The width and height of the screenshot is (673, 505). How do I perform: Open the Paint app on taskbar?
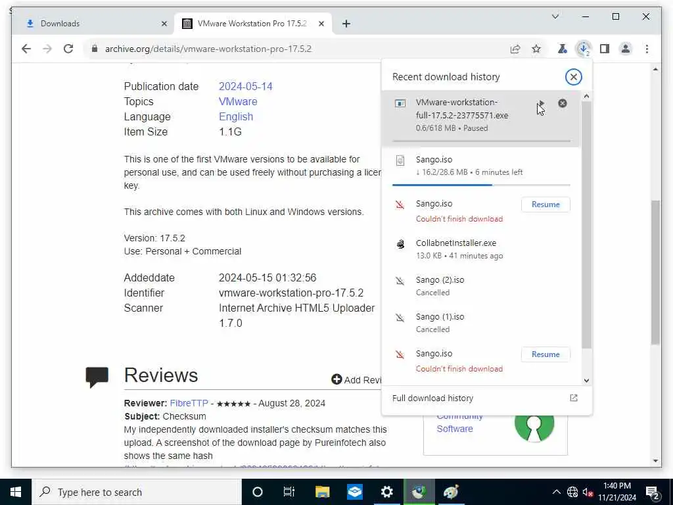point(451,492)
